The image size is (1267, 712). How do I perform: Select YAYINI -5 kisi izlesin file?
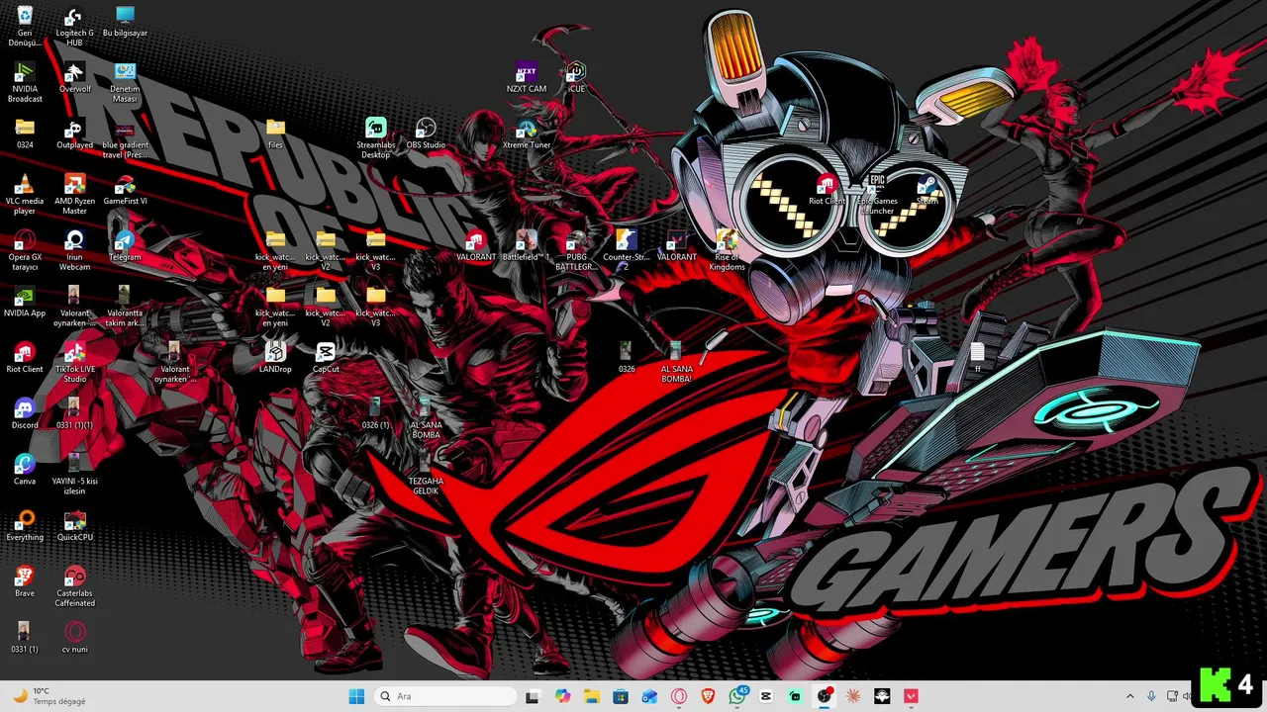[74, 475]
